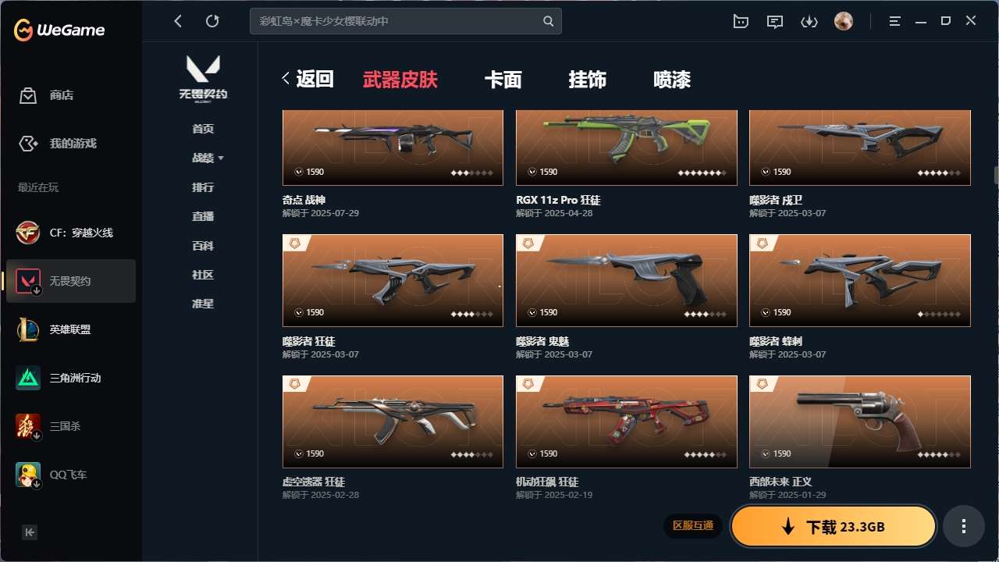This screenshot has height=562, width=999.
Task: Open the messages icon in top bar
Action: coord(775,21)
